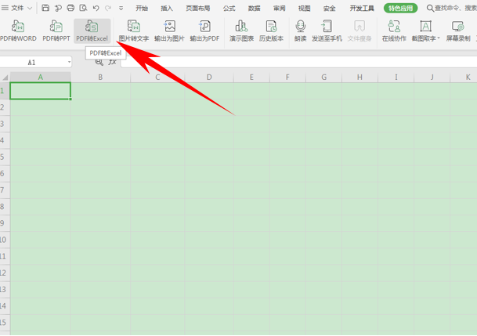Viewport: 477px width, 336px height.
Task: Switch to the 开始 tab
Action: 141,9
